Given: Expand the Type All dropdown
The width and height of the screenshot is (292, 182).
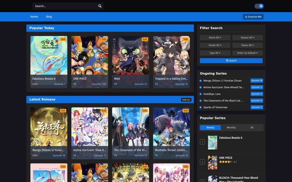Looking at the screenshot, I should [215, 53].
